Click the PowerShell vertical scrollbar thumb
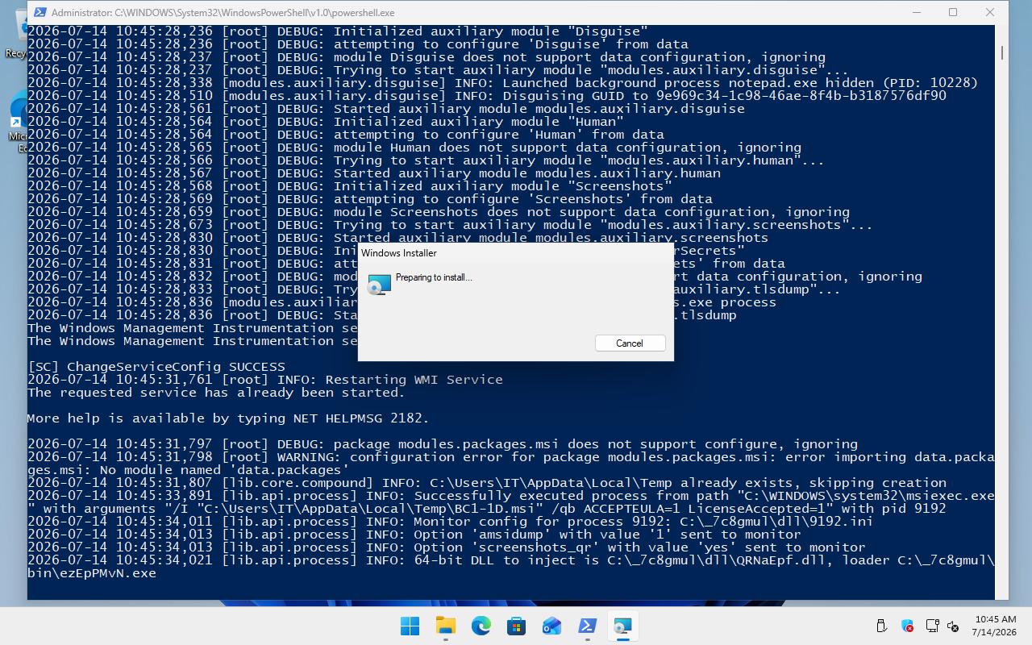This screenshot has height=645, width=1032. tap(1001, 52)
